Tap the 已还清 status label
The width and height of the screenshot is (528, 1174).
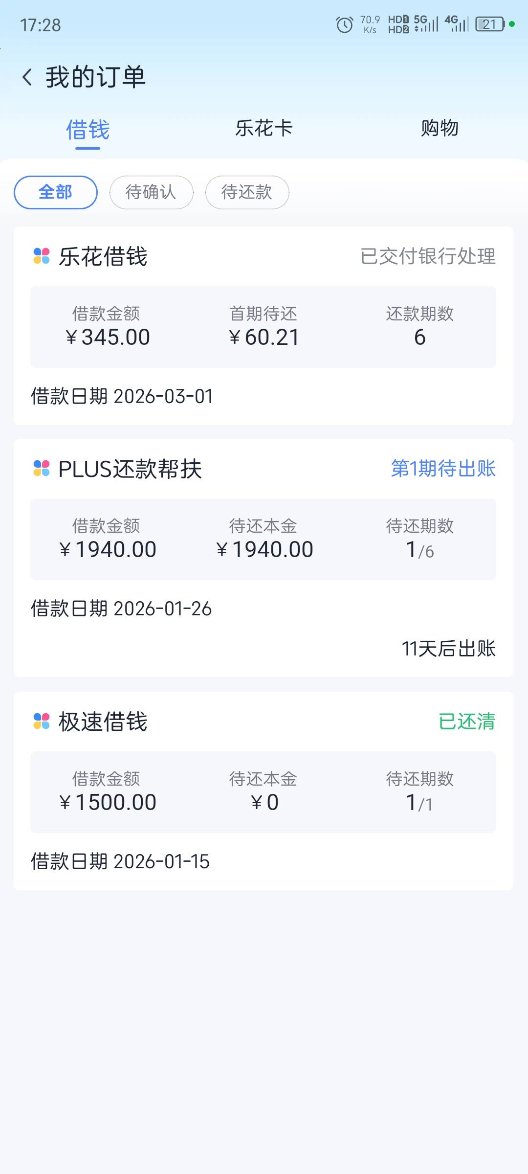click(x=467, y=722)
